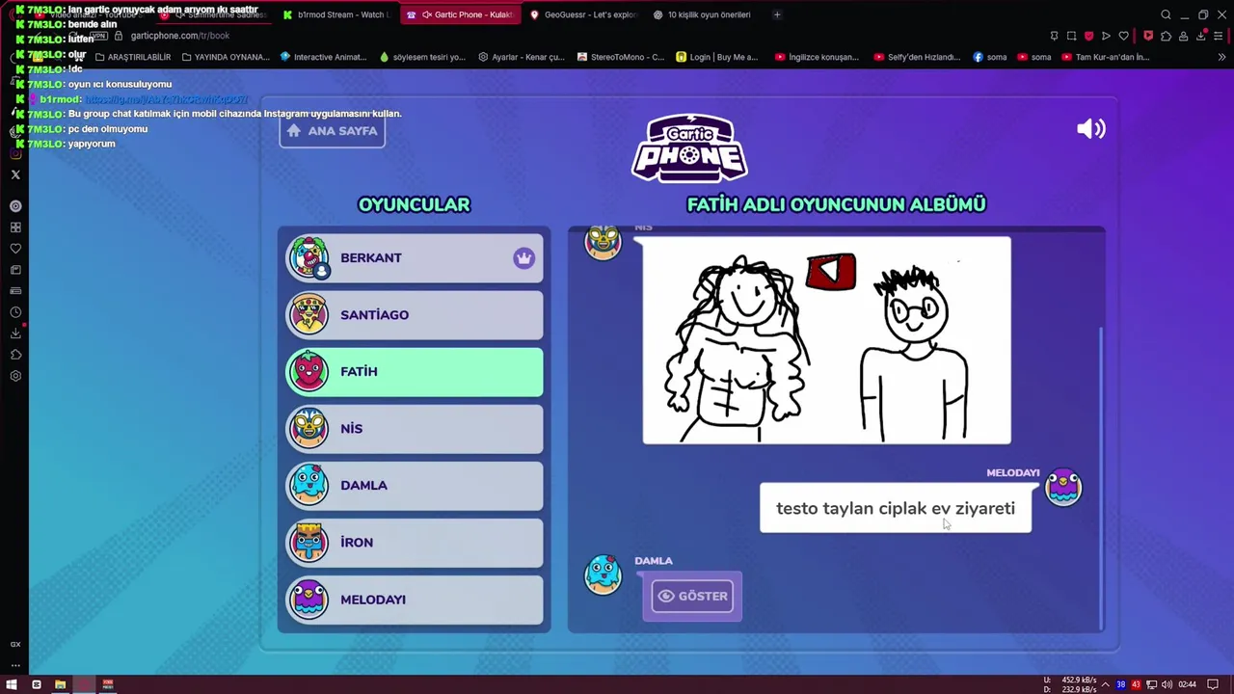This screenshot has height=694, width=1234.
Task: Click Berkant's clown avatar icon
Action: pos(308,257)
